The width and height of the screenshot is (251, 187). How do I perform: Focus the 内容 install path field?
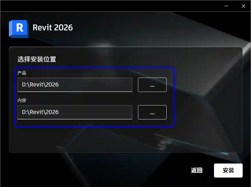point(75,112)
